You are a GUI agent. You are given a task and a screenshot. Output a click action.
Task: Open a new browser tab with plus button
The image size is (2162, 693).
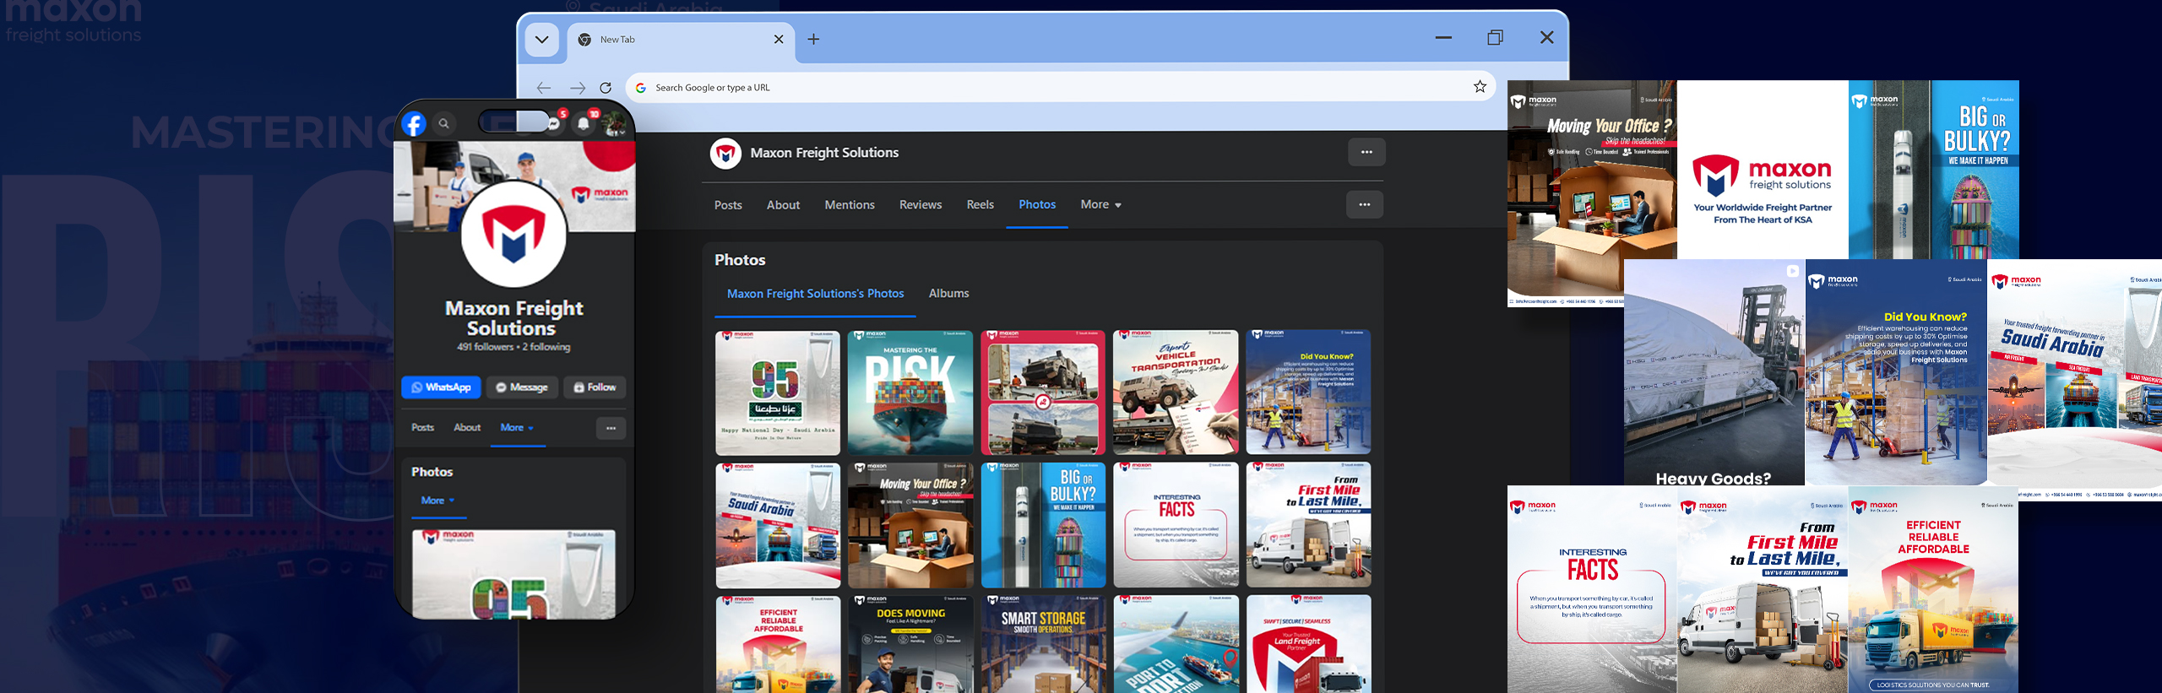[x=813, y=39]
